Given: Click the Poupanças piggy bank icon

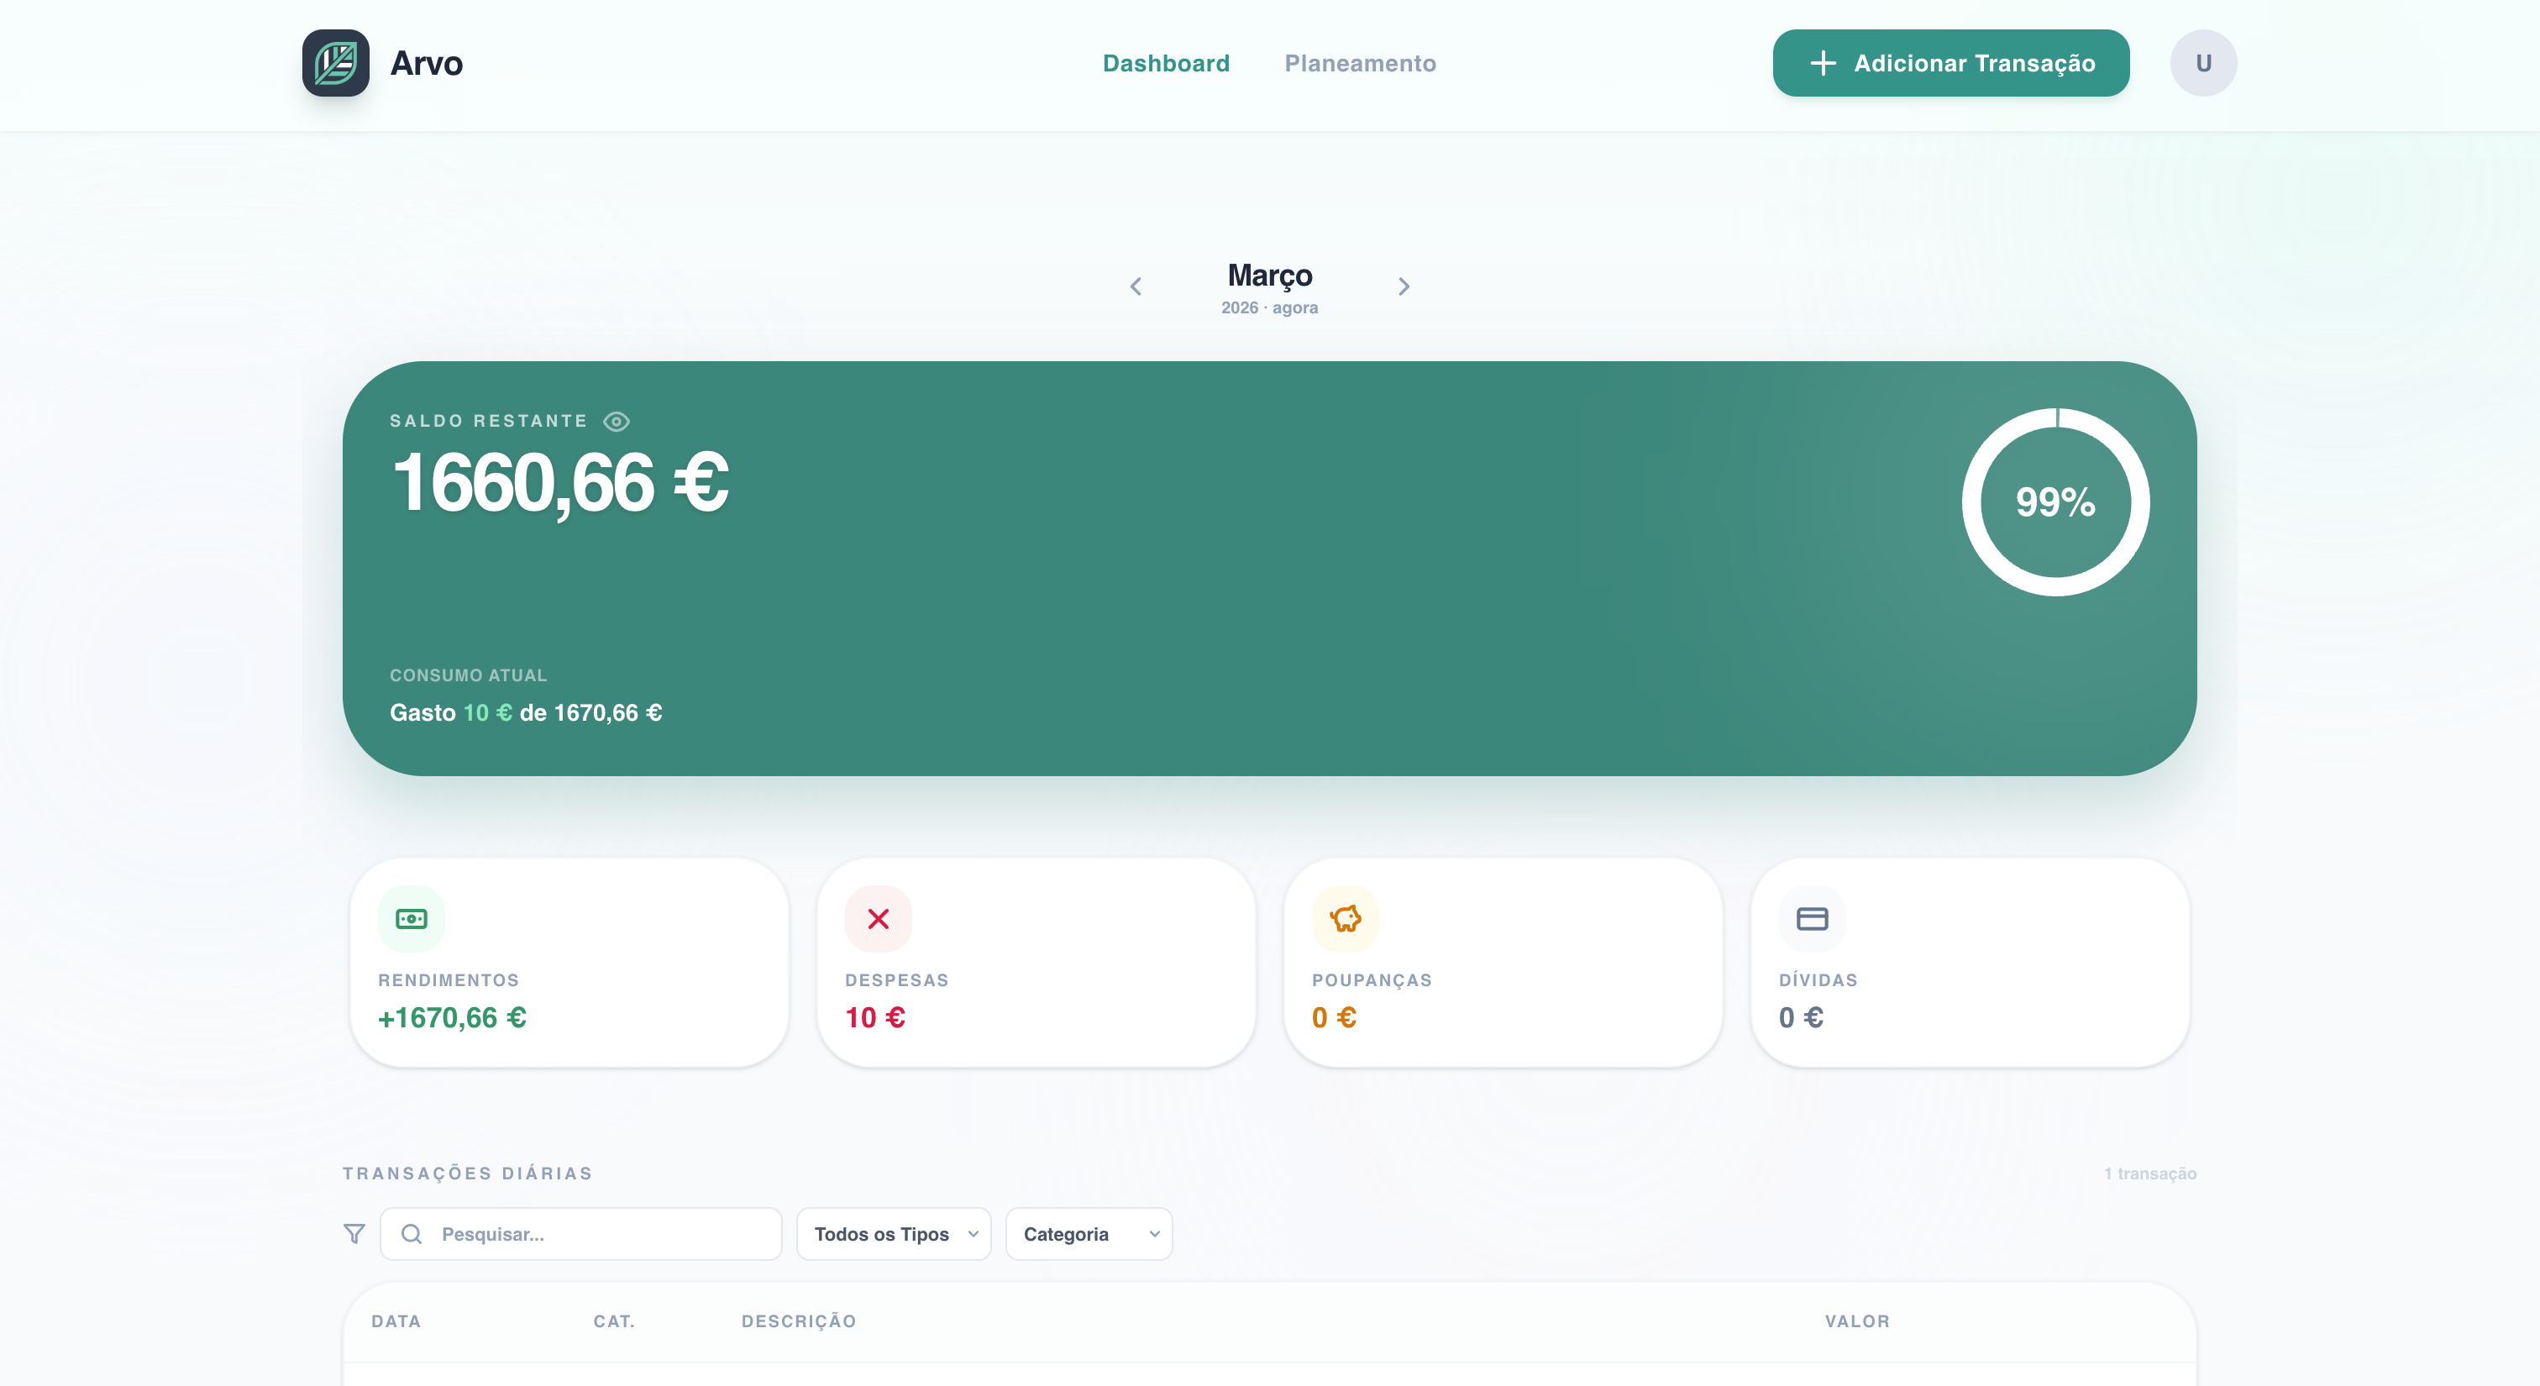Looking at the screenshot, I should click(x=1345, y=919).
